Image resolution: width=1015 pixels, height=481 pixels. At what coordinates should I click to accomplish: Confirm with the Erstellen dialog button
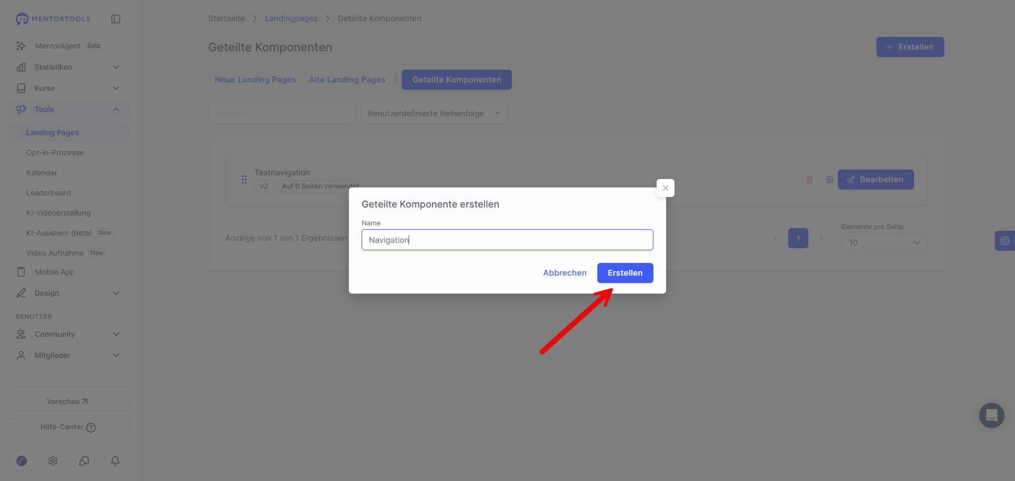coord(625,273)
